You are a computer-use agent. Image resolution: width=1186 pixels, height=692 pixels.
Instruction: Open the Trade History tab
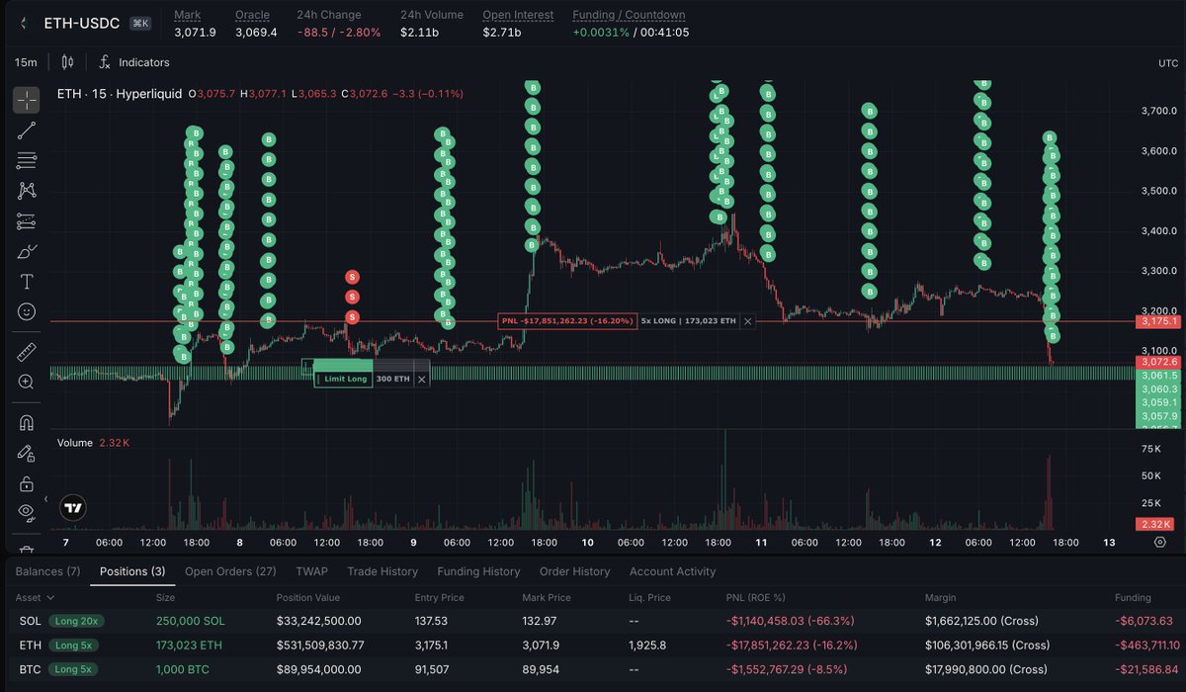(x=381, y=571)
